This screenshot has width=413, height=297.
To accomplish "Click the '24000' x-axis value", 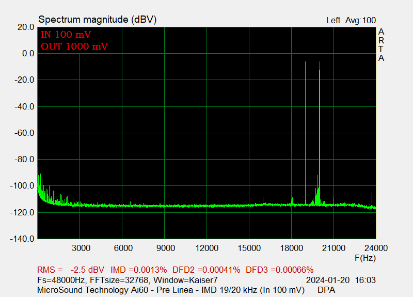I will 376,248.
